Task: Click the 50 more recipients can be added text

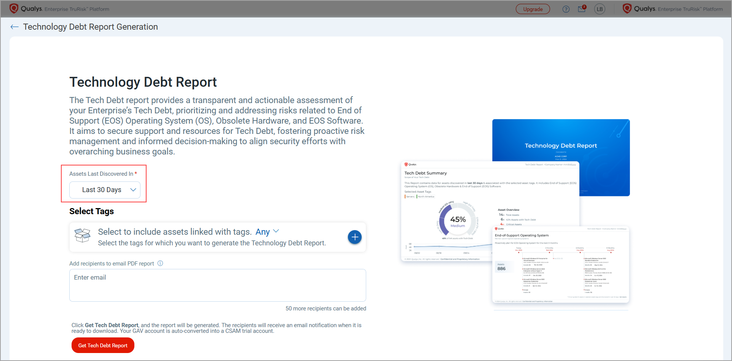Action: pyautogui.click(x=326, y=309)
